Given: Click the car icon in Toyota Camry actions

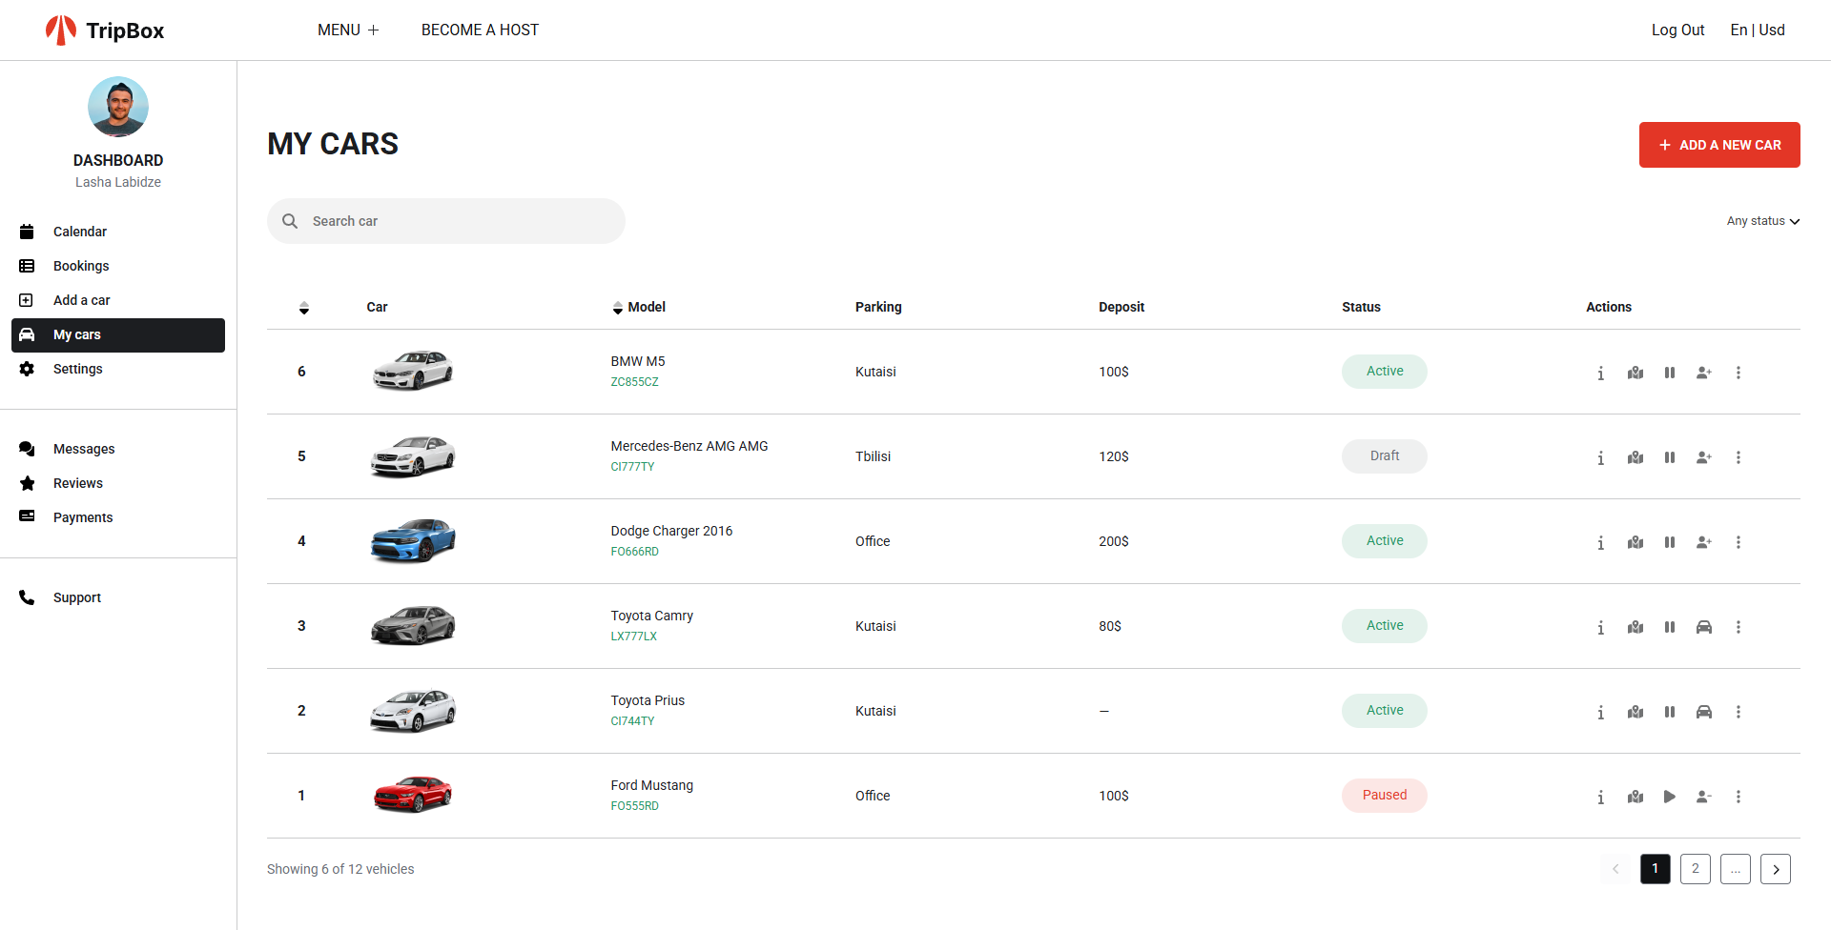Looking at the screenshot, I should click(x=1704, y=627).
